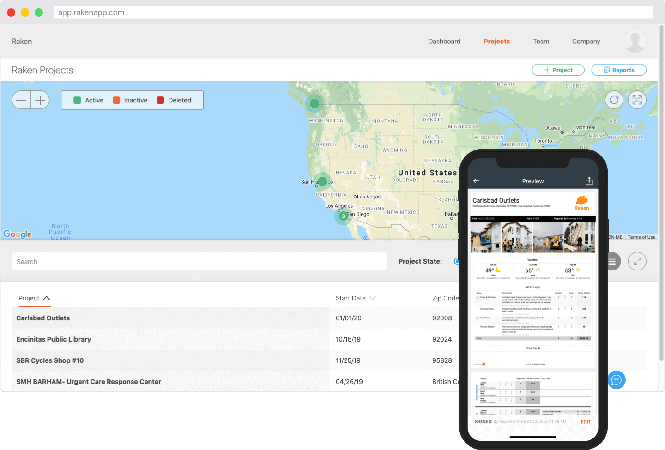Screen dimensions: 665x450
Task: Click the Raken Projects page heading
Action: tap(42, 70)
